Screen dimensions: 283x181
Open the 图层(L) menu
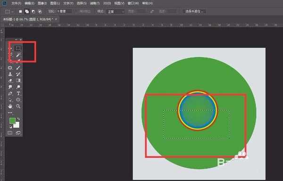55,3
